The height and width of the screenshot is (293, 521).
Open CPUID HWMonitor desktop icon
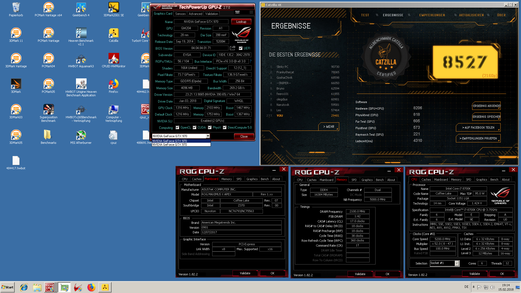point(113,60)
